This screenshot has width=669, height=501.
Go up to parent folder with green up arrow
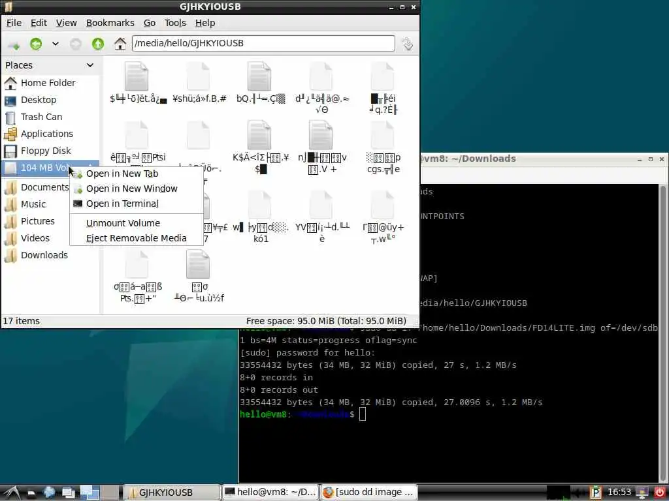click(x=98, y=44)
